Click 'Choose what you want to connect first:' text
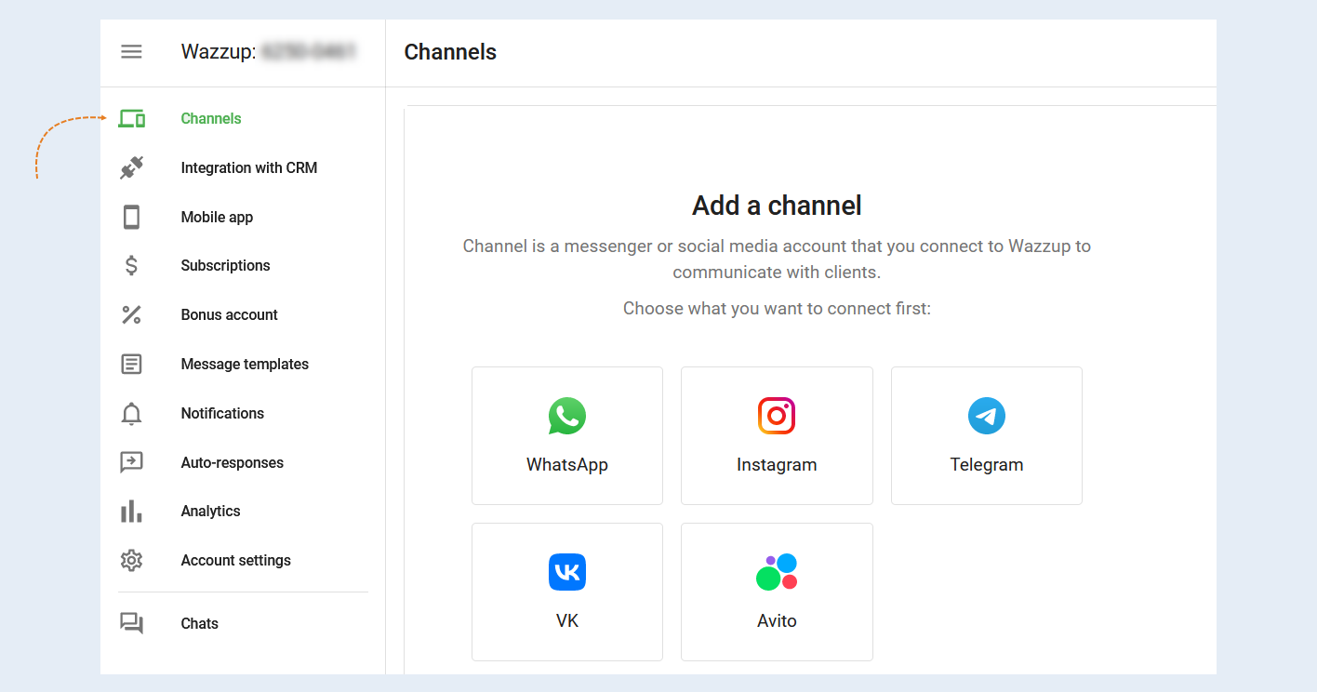 (x=777, y=309)
